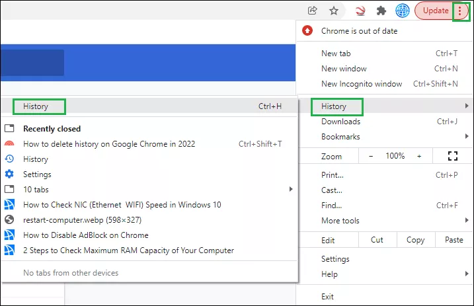Increase zoom with the plus button
Image resolution: width=474 pixels, height=306 pixels.
click(x=419, y=156)
